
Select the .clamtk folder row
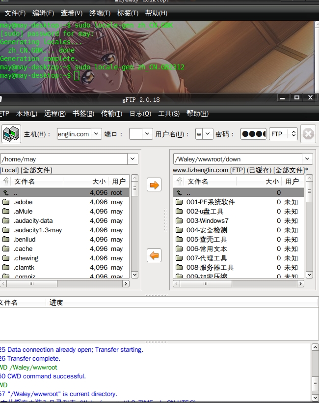(x=65, y=268)
